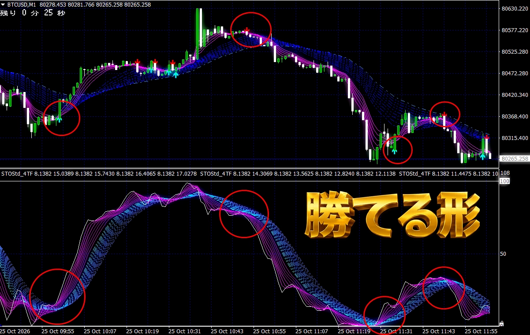Click the 80420.340 price scale label
This screenshot has height=335, width=530.
[515, 95]
